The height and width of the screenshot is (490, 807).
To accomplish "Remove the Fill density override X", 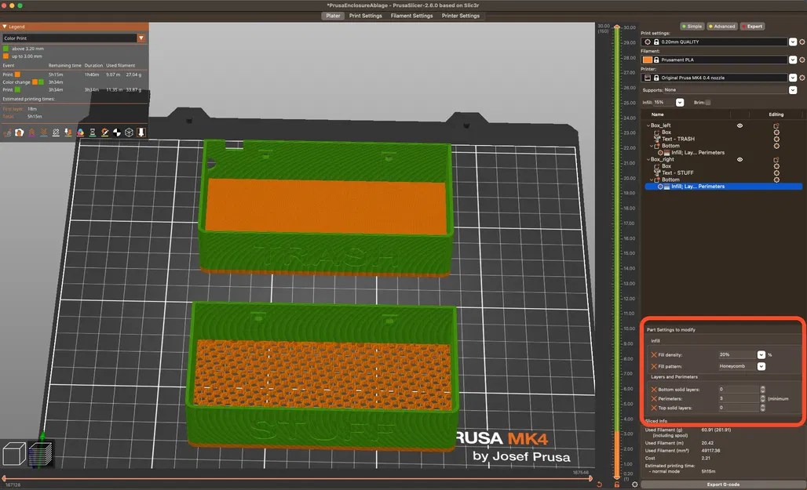I will click(654, 355).
